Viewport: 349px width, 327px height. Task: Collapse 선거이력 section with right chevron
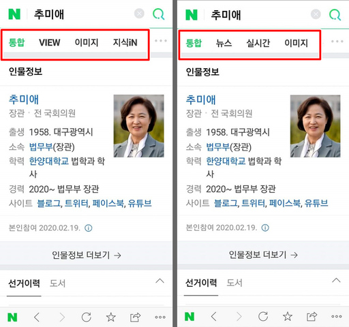[336, 281]
